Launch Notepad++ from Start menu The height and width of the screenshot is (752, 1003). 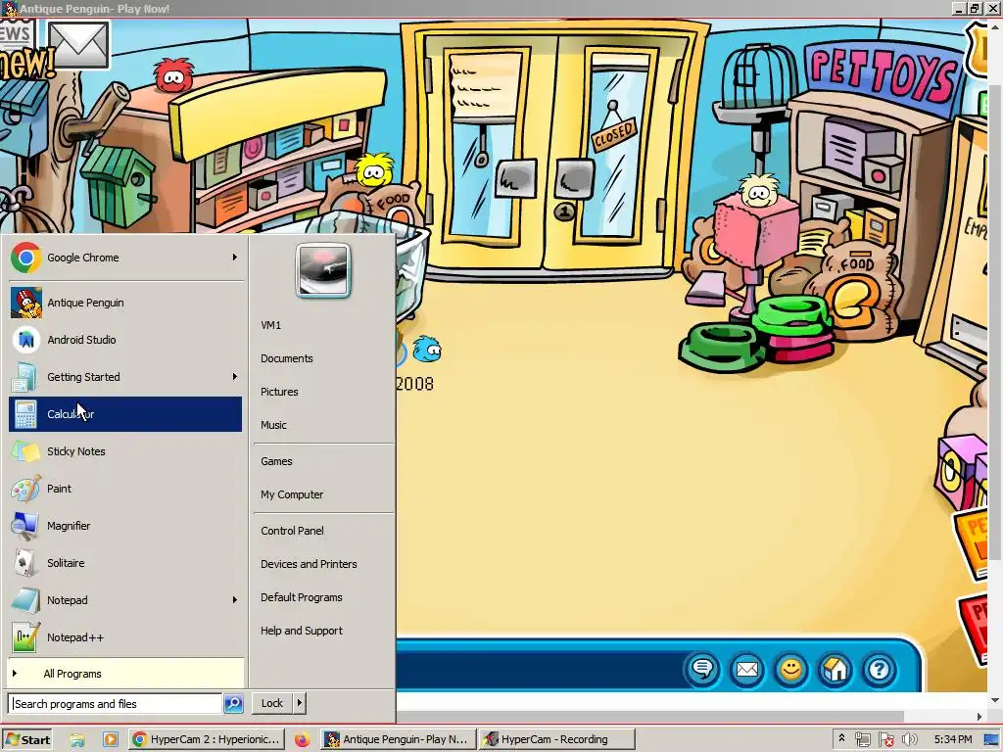click(x=125, y=637)
